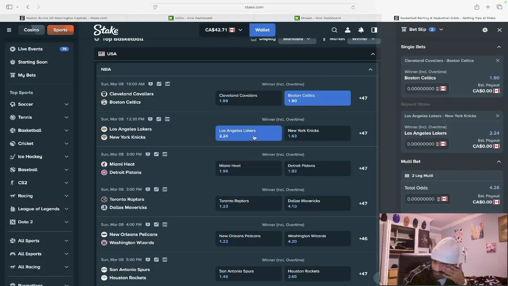The height and width of the screenshot is (286, 508).
Task: Click the My Bets icon in sidebar
Action: point(13,75)
